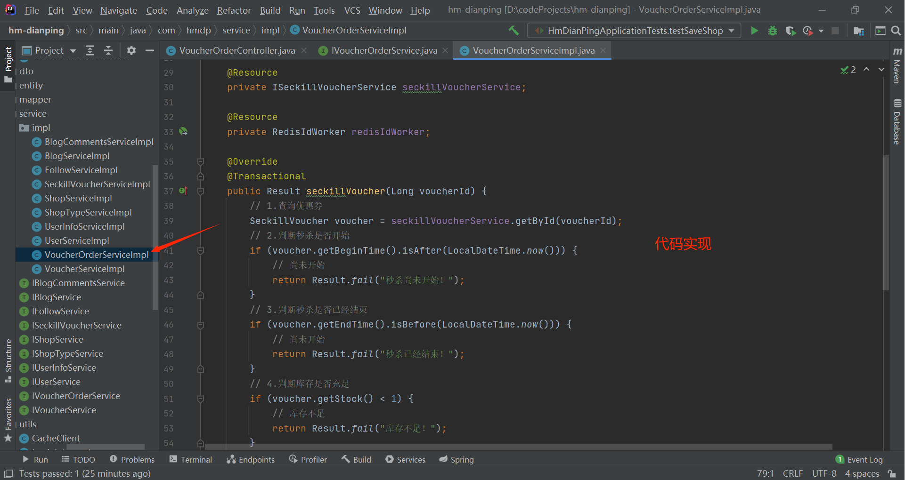Open the profiler run icon
Image resolution: width=905 pixels, height=480 pixels.
pyautogui.click(x=808, y=31)
